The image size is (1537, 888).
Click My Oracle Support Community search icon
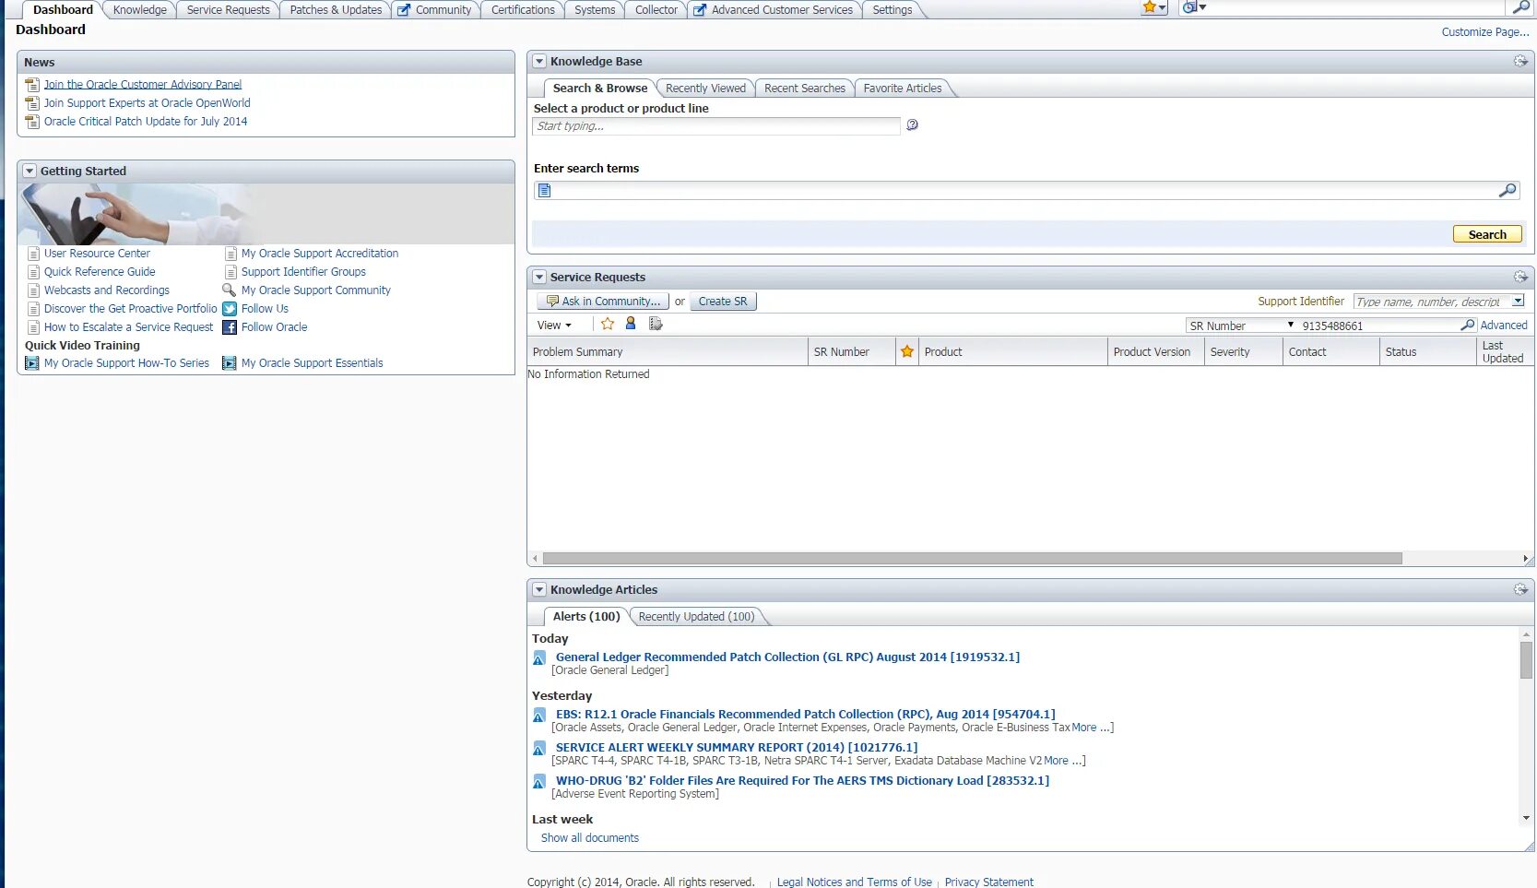click(230, 290)
